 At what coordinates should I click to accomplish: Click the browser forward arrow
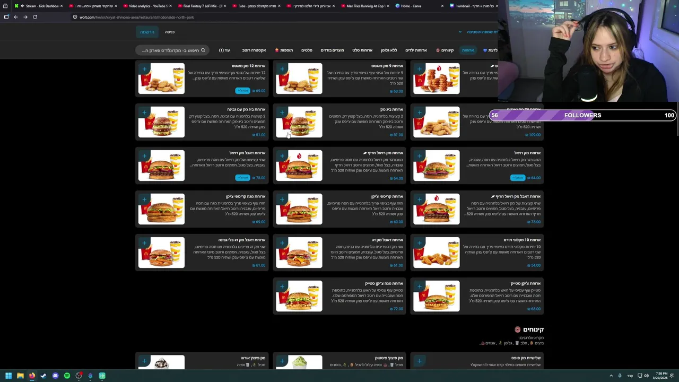pyautogui.click(x=25, y=17)
